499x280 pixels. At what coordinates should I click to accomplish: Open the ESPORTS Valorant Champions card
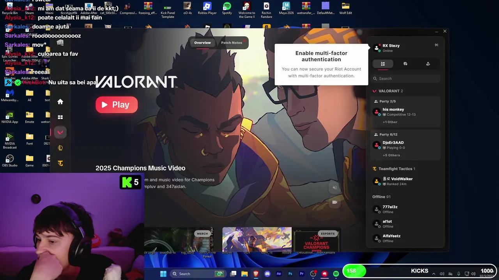[x=317, y=240]
